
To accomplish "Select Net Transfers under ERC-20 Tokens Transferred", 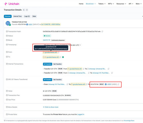I will [57, 80].
